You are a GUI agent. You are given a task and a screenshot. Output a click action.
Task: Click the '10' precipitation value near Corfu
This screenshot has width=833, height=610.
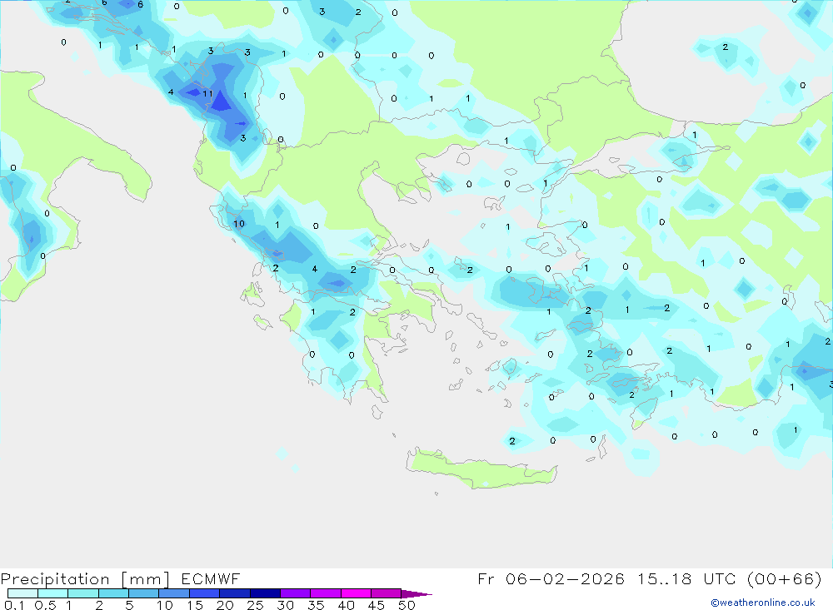[239, 224]
